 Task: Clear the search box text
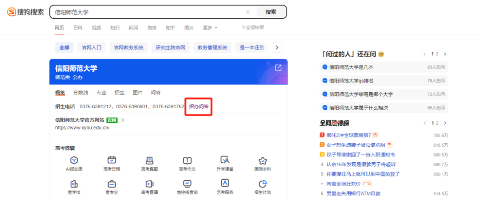click(248, 12)
